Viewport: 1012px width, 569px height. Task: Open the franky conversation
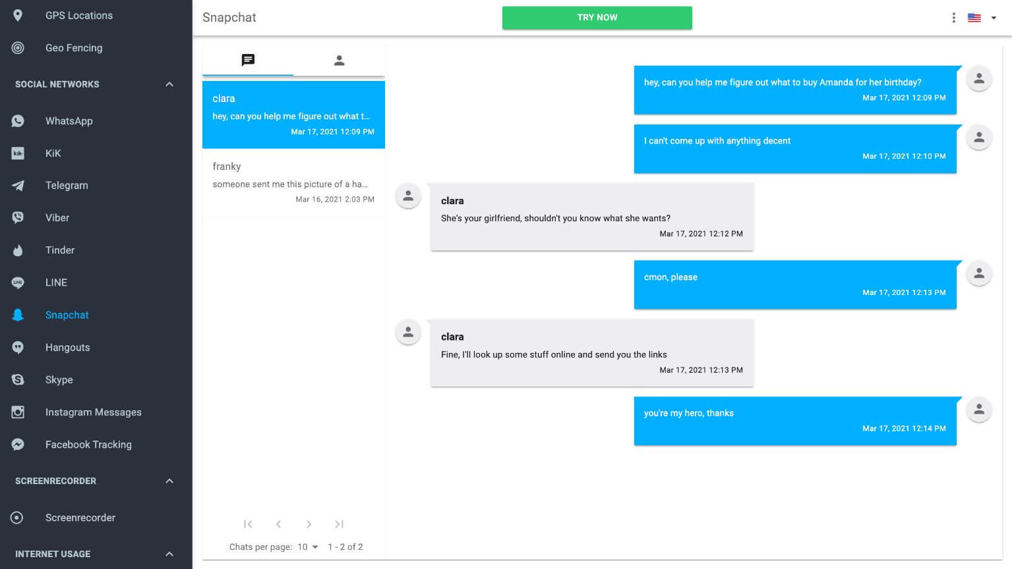click(x=293, y=183)
